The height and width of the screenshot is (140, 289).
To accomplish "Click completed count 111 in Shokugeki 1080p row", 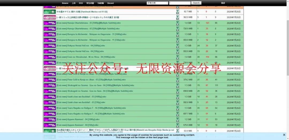I will (216, 85).
